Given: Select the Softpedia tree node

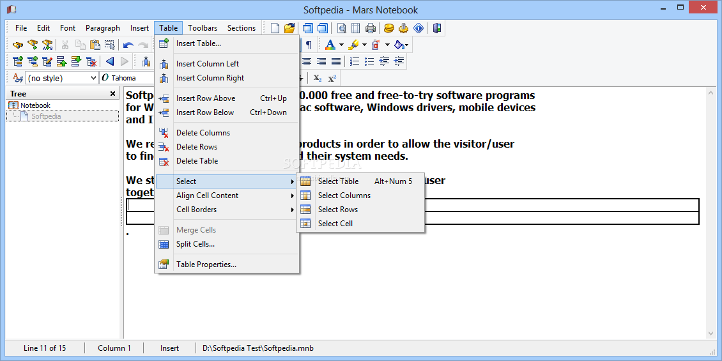Looking at the screenshot, I should pyautogui.click(x=46, y=116).
